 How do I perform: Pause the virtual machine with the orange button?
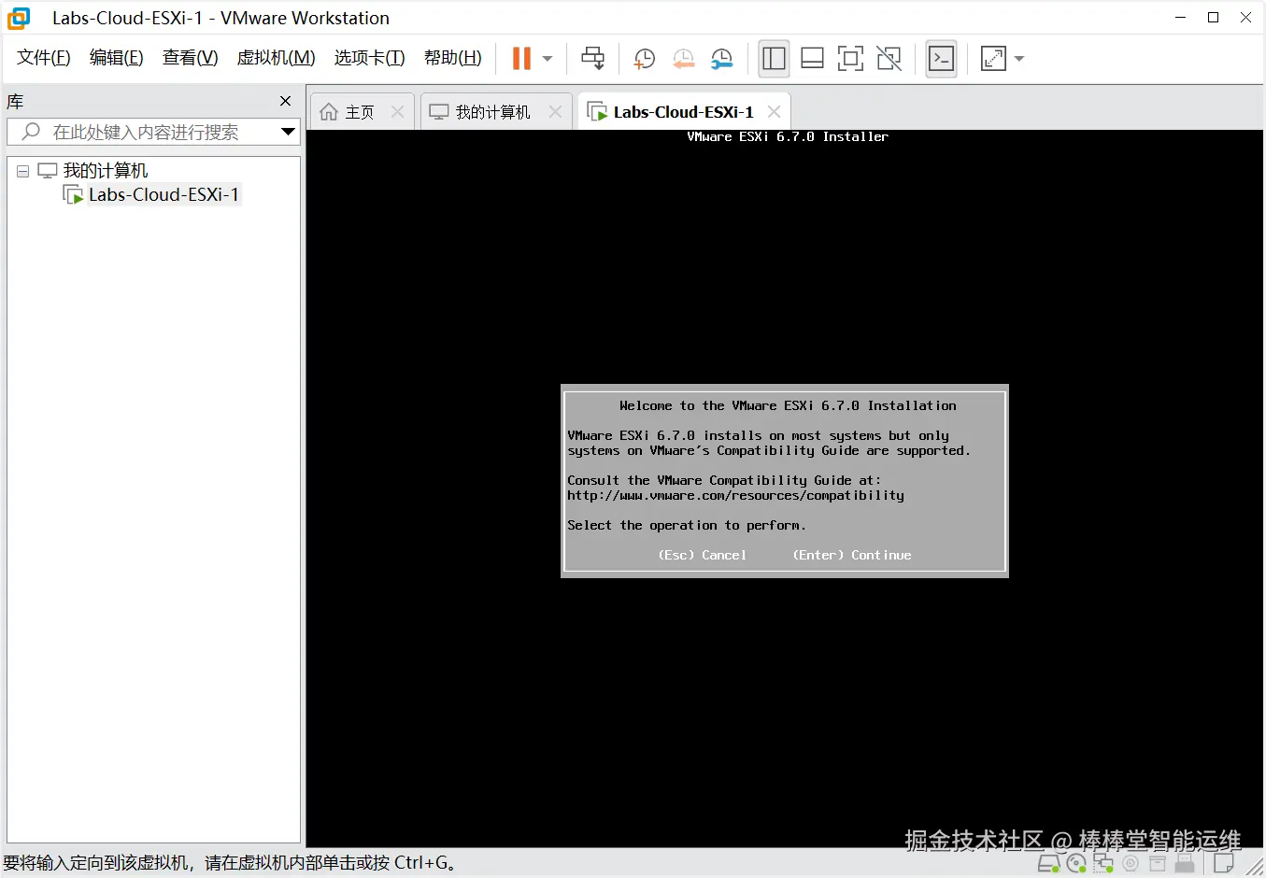[x=521, y=59]
